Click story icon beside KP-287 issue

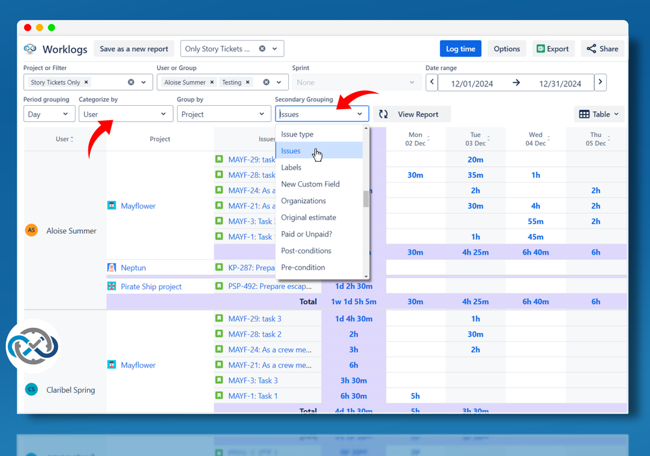click(x=219, y=267)
